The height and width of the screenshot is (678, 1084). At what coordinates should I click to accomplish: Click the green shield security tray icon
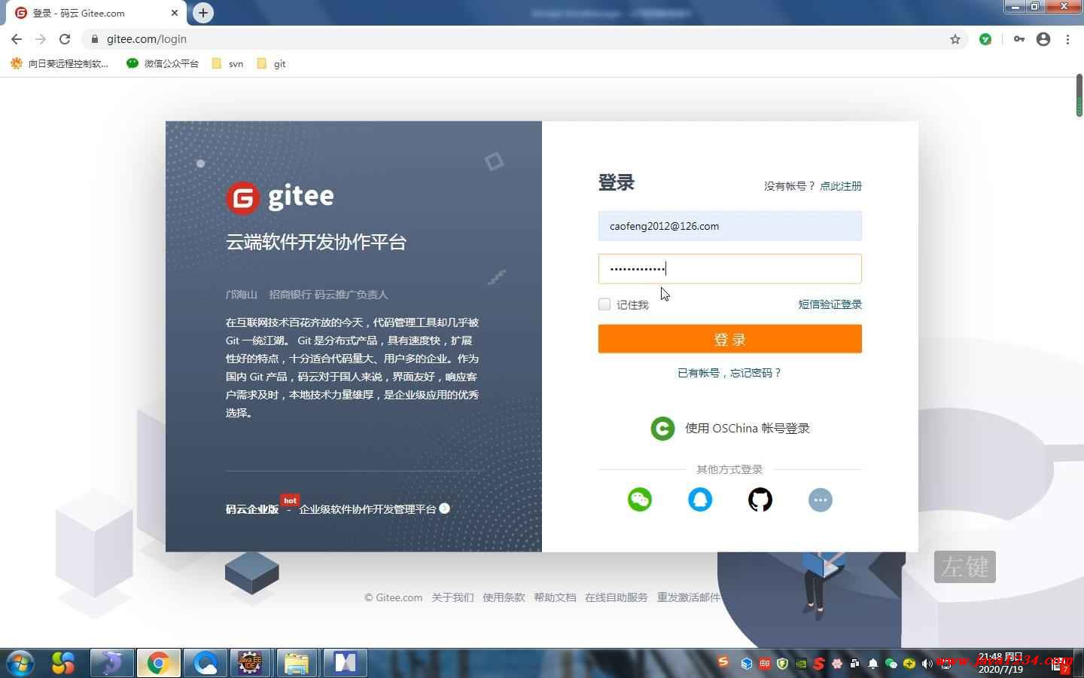click(x=783, y=664)
